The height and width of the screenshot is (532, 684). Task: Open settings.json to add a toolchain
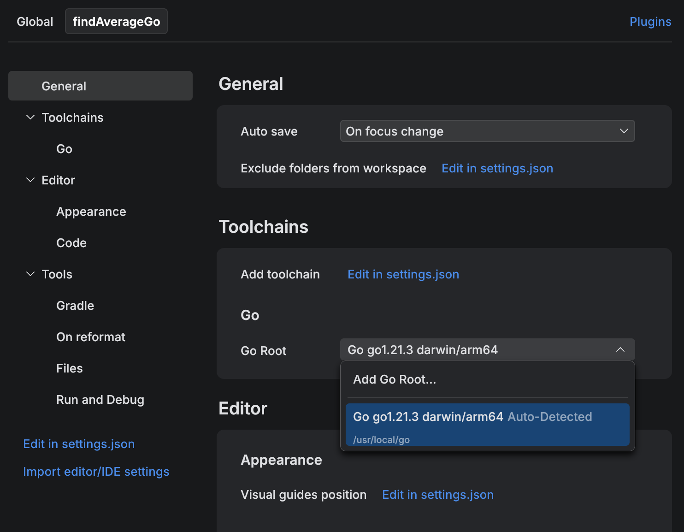[x=403, y=274]
